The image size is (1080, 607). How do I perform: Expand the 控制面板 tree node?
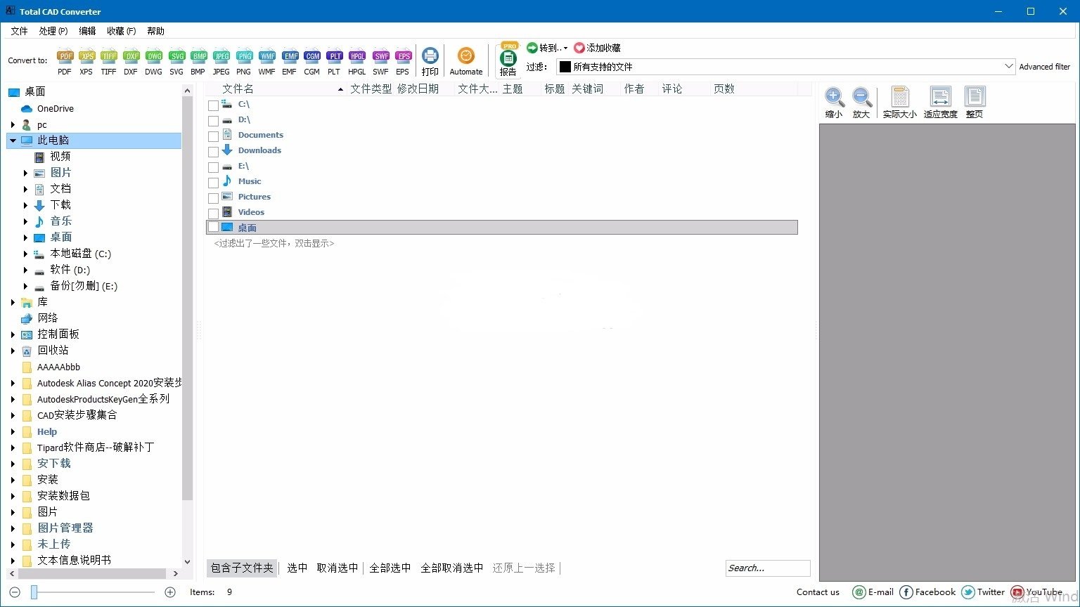[x=13, y=334]
